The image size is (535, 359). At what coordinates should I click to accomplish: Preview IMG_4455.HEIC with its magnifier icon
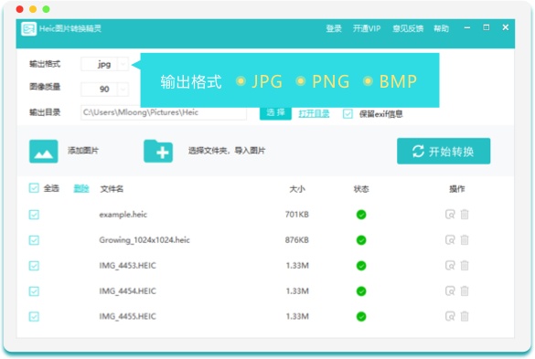pos(450,317)
